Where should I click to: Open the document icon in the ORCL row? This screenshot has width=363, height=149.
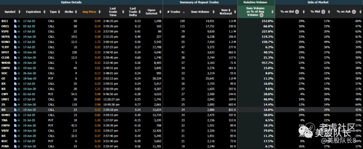pyautogui.click(x=15, y=26)
